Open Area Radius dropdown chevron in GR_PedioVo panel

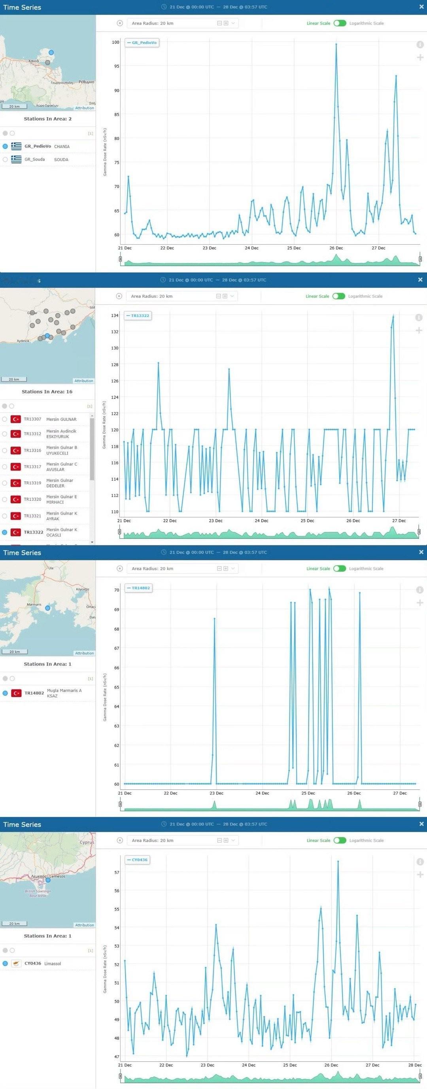pos(233,23)
